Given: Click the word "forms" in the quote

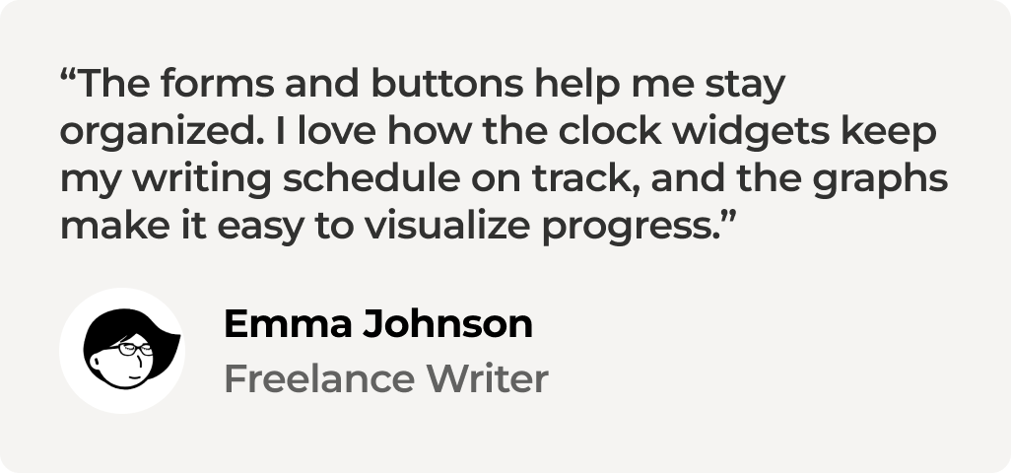Looking at the screenshot, I should (x=218, y=83).
